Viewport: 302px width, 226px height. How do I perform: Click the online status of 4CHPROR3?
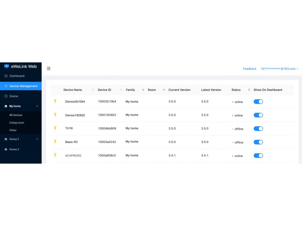coord(237,156)
